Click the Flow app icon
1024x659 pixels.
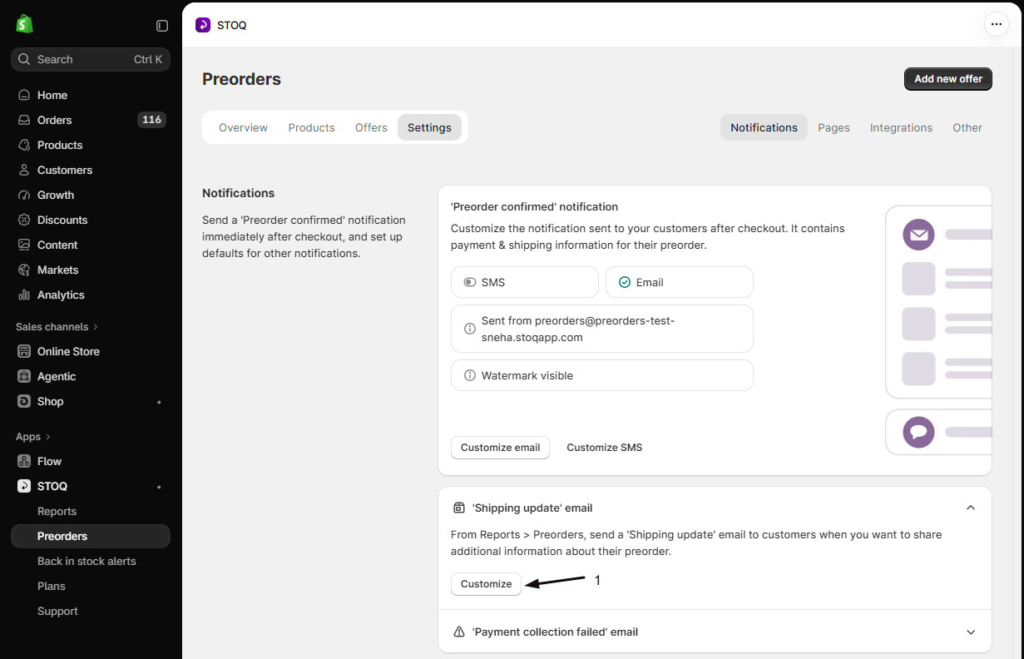[24, 461]
